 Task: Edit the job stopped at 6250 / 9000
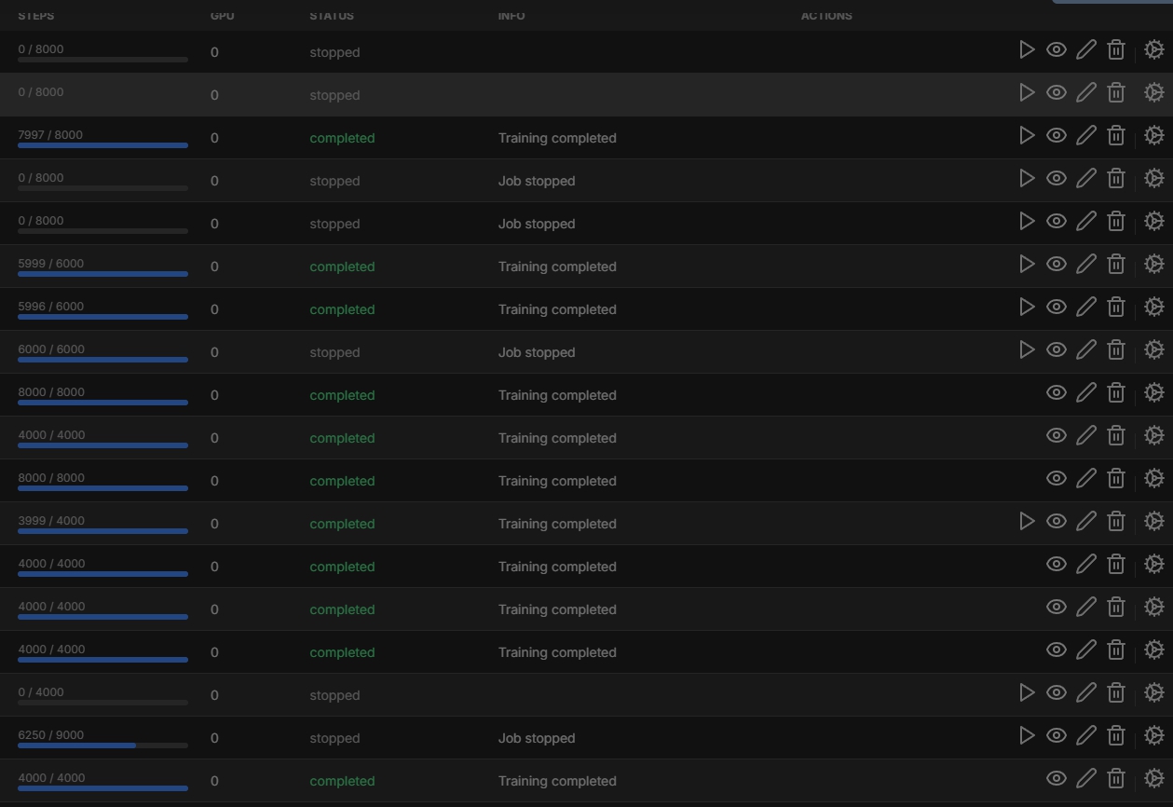click(x=1086, y=735)
